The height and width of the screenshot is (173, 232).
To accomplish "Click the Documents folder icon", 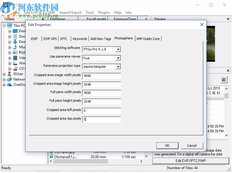I will (x=15, y=36).
